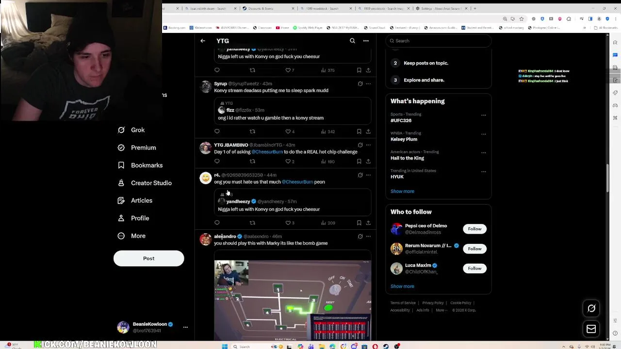Open more options on r4.'s post
This screenshot has width=621, height=349.
[368, 175]
